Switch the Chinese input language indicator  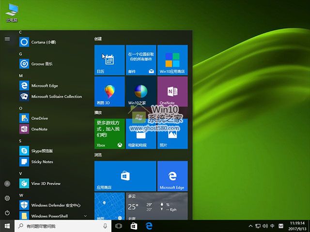pos(272,226)
